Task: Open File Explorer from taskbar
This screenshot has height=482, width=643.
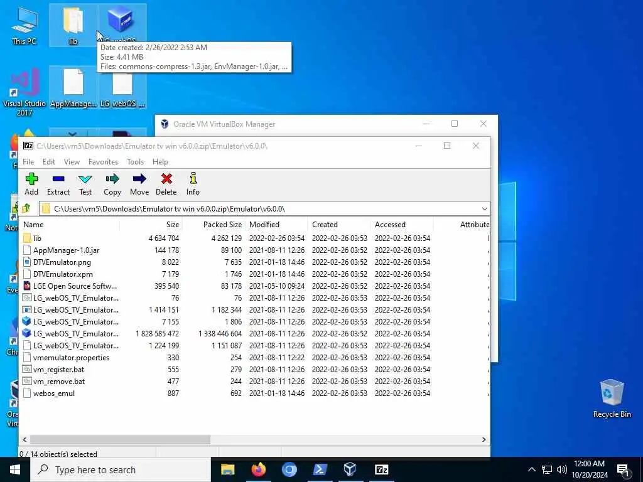Action: click(x=227, y=469)
